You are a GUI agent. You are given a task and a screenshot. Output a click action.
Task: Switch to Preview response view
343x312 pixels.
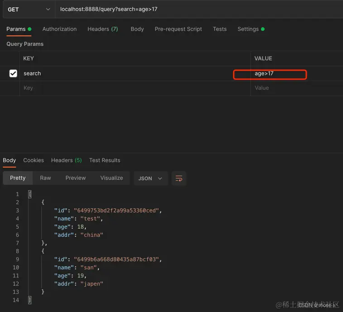(x=76, y=178)
